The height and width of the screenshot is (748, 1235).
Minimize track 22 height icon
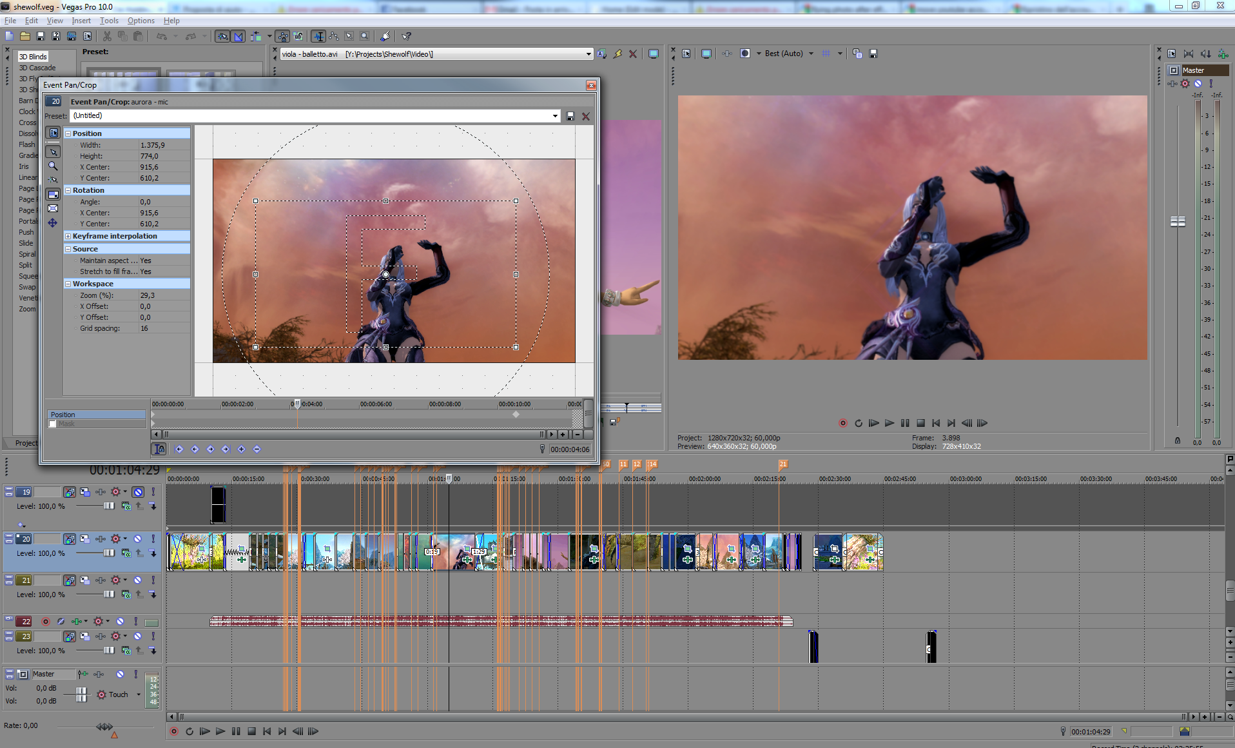(9, 618)
